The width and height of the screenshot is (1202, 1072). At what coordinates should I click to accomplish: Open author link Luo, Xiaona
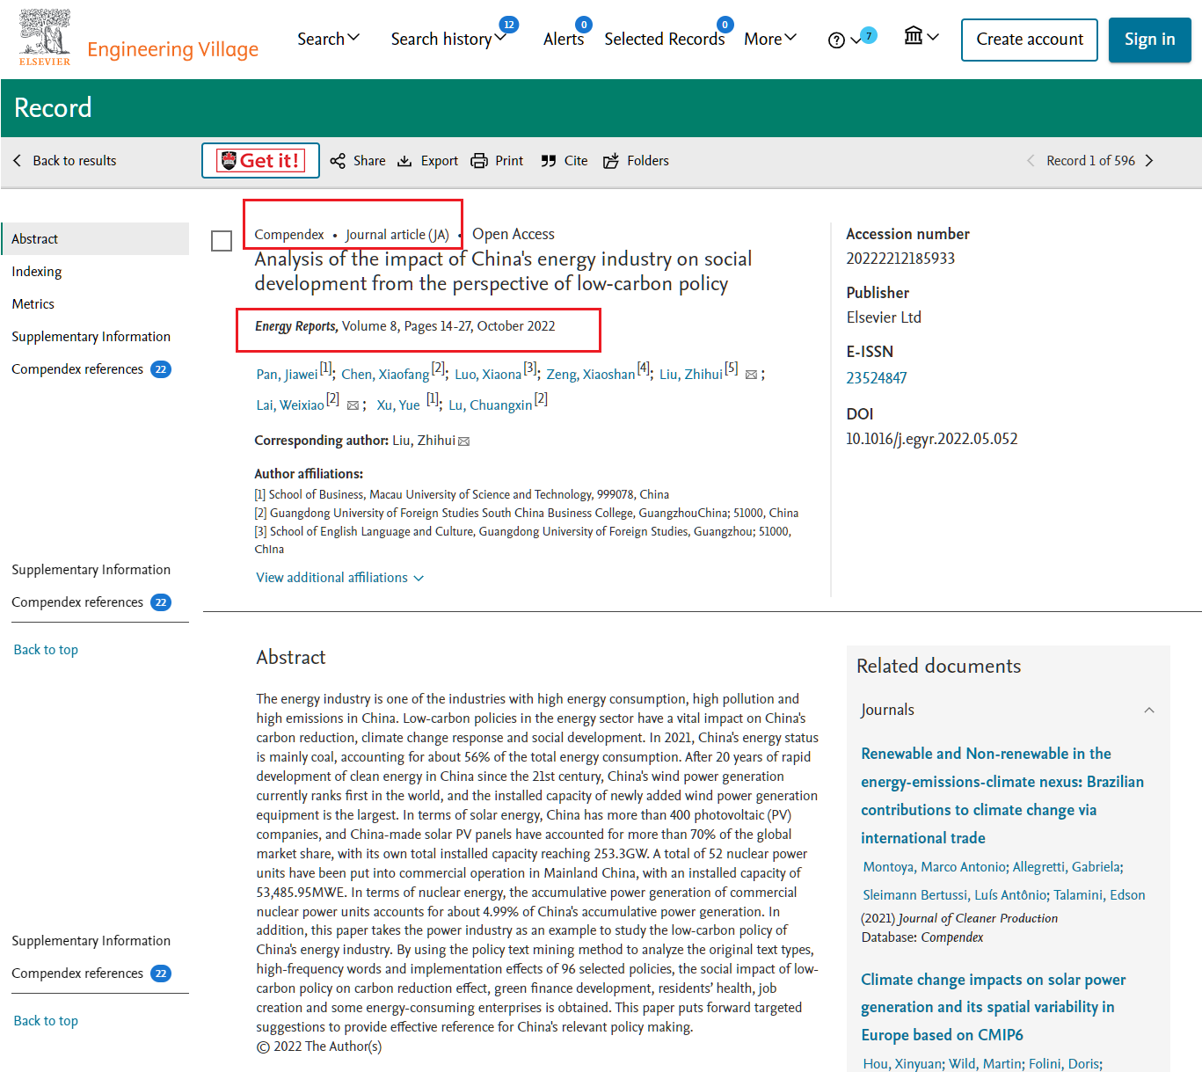tap(488, 375)
